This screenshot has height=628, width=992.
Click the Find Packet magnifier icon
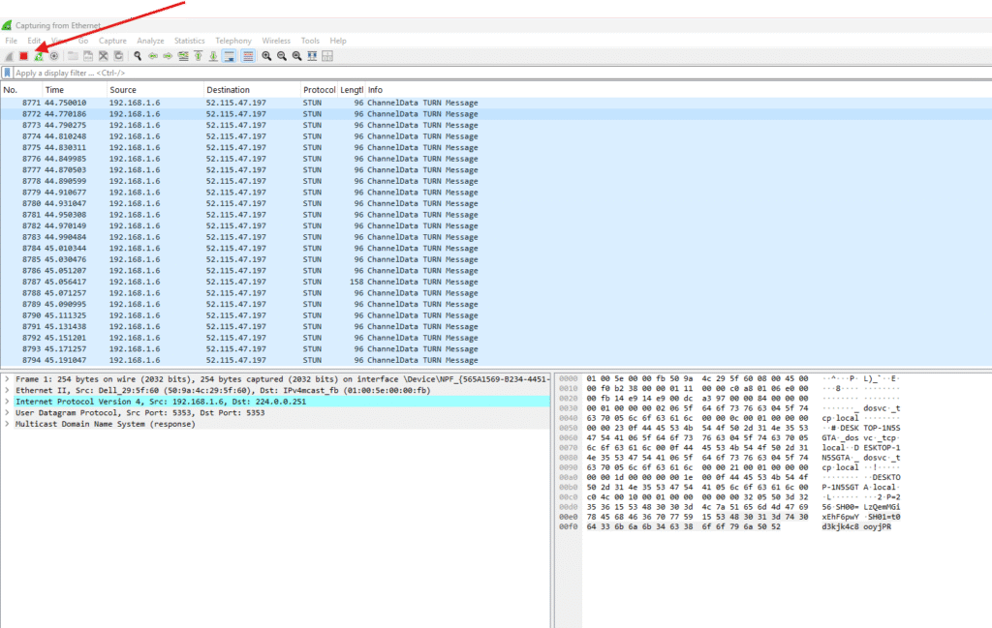[x=139, y=56]
